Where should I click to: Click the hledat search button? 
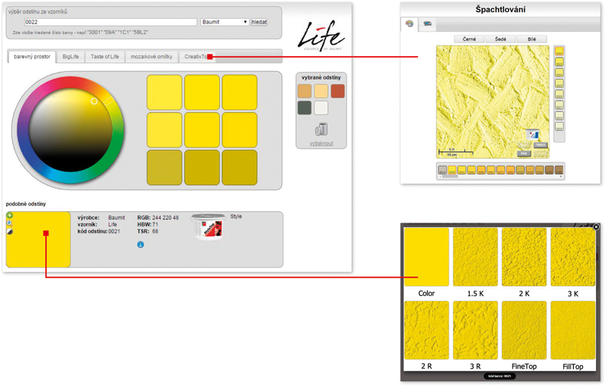click(x=259, y=22)
